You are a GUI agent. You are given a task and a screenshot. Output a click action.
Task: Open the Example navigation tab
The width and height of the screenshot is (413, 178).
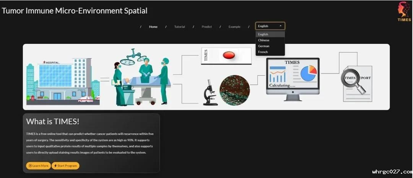[x=234, y=27]
